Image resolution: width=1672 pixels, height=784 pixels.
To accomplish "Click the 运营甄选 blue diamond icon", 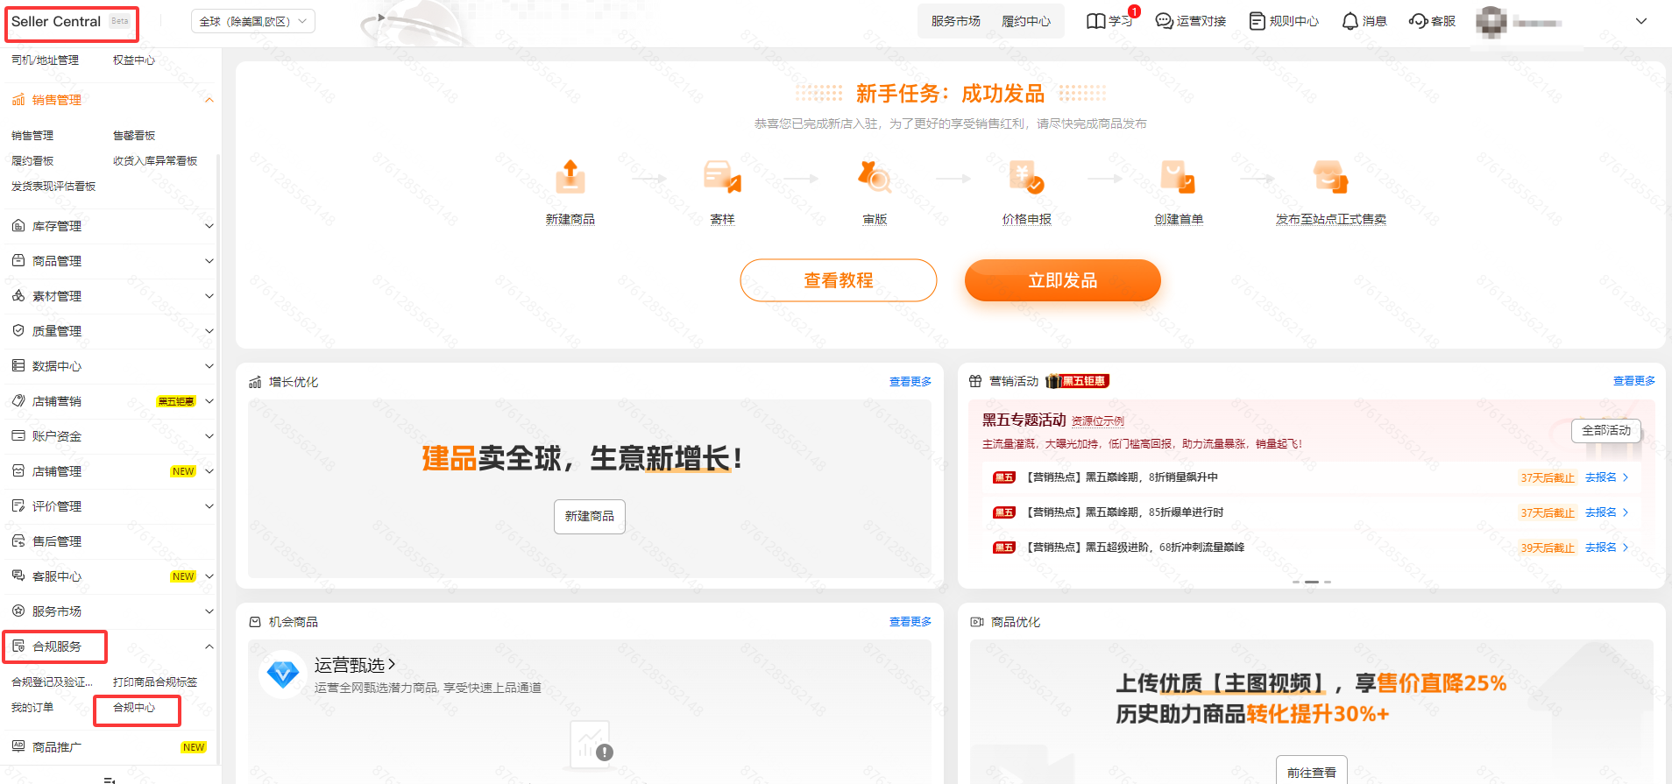I will coord(282,674).
